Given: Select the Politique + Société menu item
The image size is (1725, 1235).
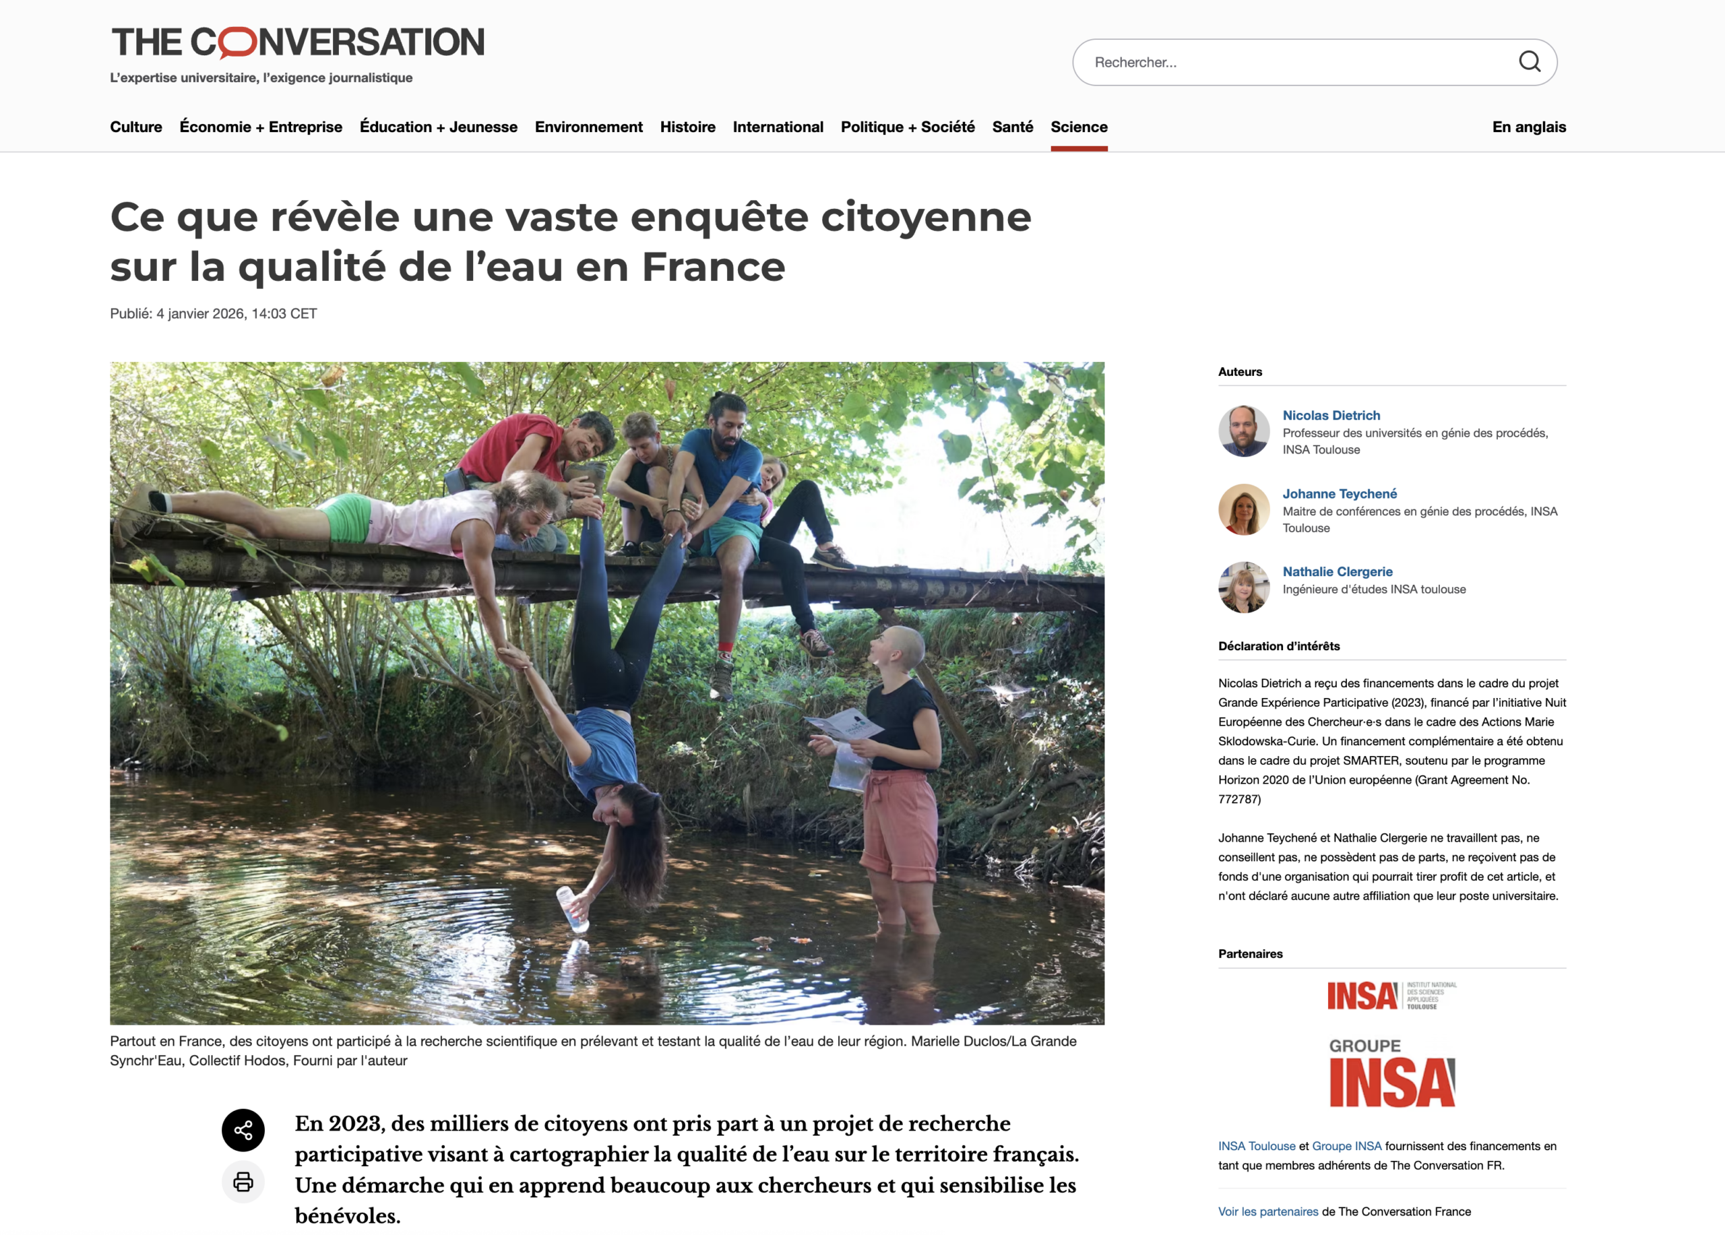Looking at the screenshot, I should coord(908,127).
